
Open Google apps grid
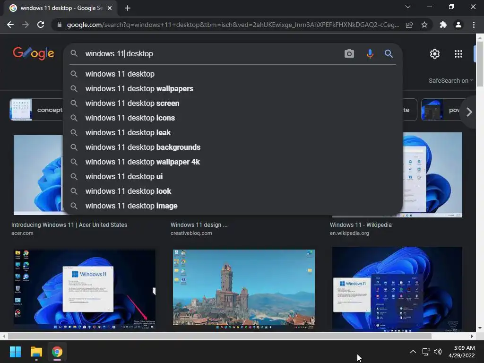(x=458, y=54)
